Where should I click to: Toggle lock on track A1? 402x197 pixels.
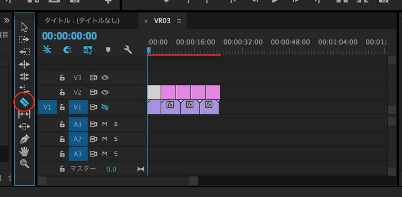(x=62, y=124)
